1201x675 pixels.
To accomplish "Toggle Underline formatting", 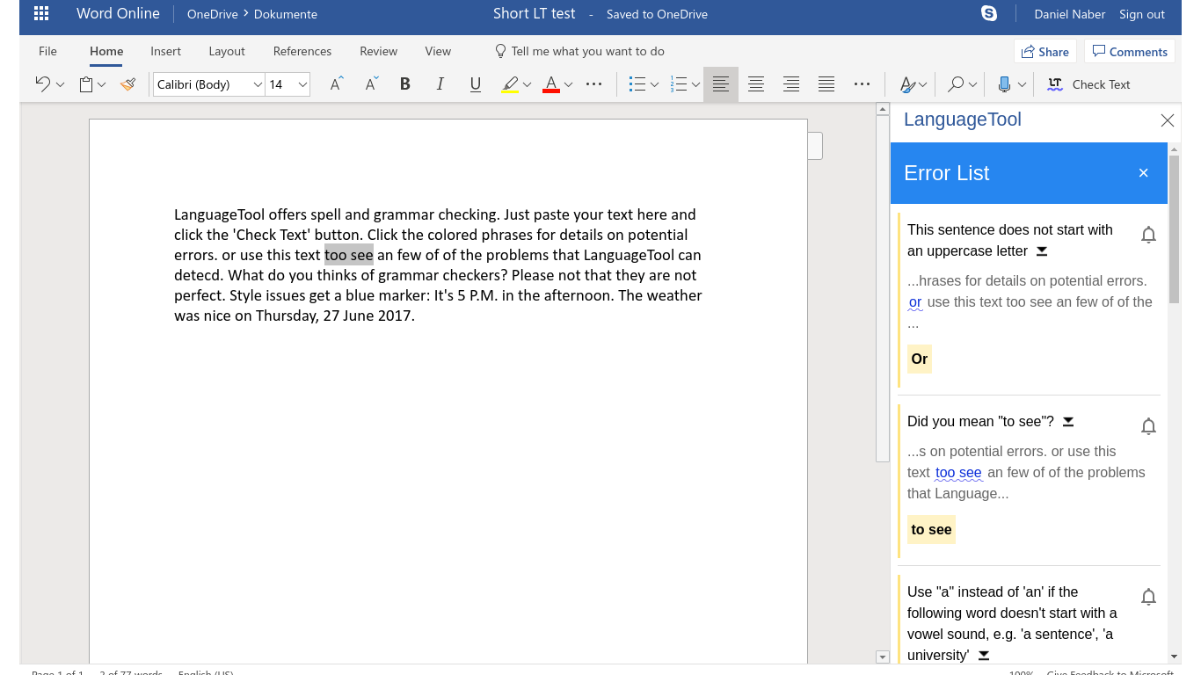I will [x=476, y=84].
